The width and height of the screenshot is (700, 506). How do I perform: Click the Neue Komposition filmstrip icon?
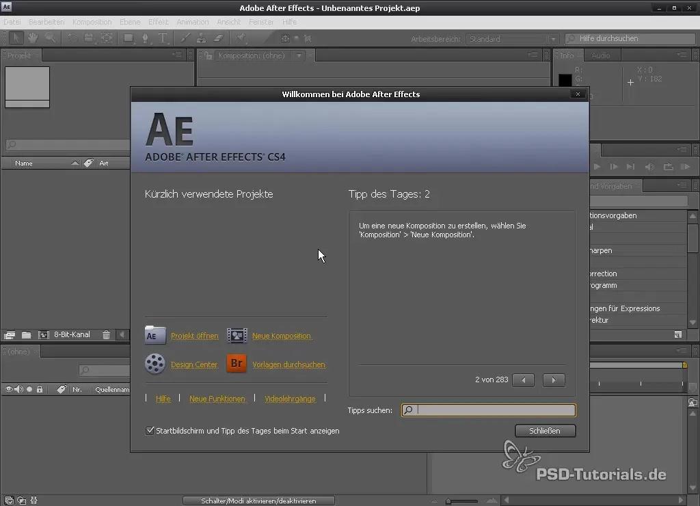click(237, 336)
